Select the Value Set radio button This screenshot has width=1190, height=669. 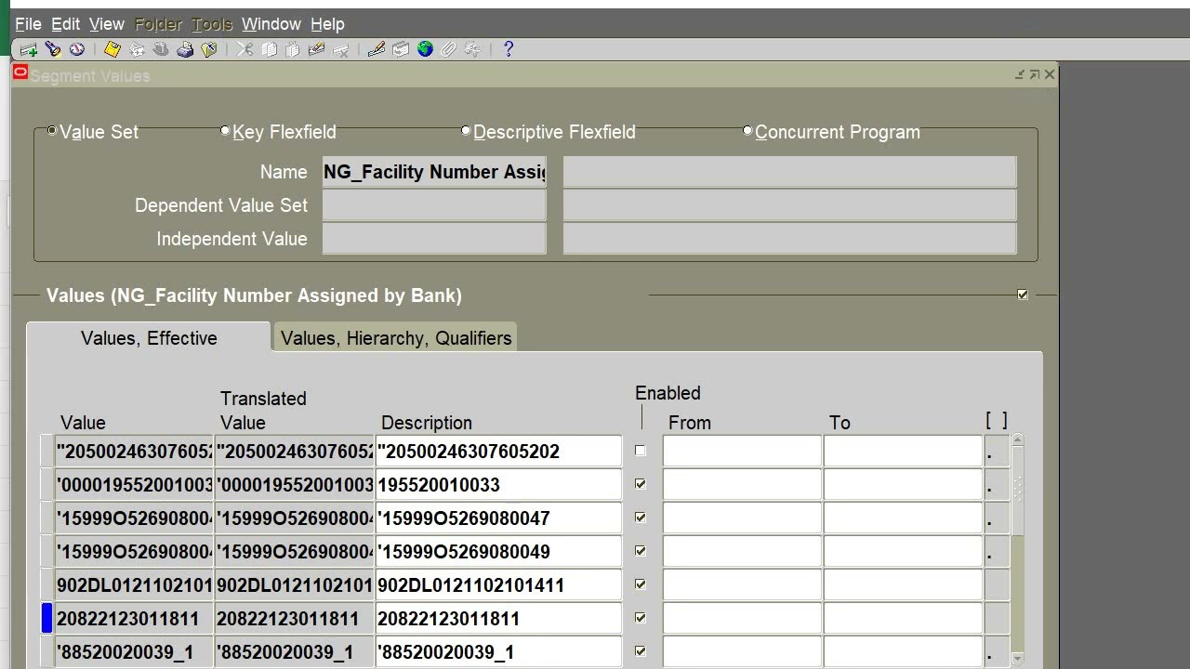tap(52, 131)
